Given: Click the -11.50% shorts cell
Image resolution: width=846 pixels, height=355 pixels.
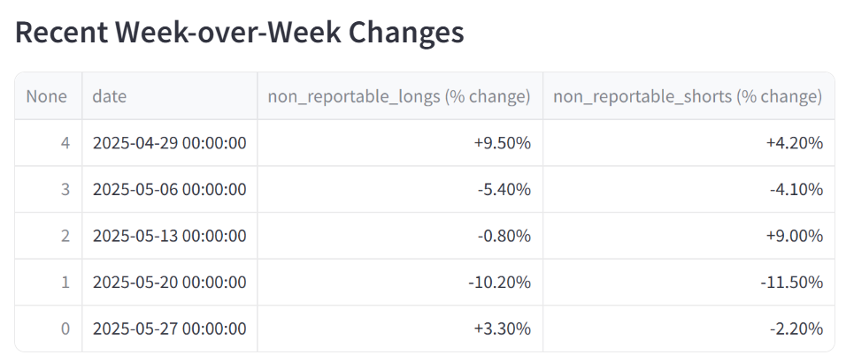Looking at the screenshot, I should 688,282.
